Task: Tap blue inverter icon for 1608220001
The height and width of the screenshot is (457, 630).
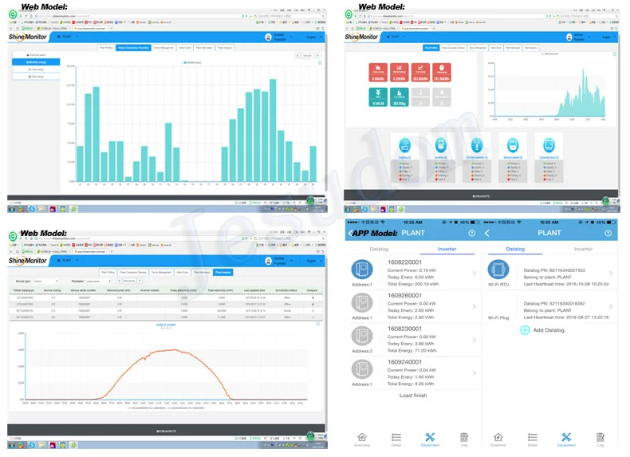Action: tap(362, 270)
